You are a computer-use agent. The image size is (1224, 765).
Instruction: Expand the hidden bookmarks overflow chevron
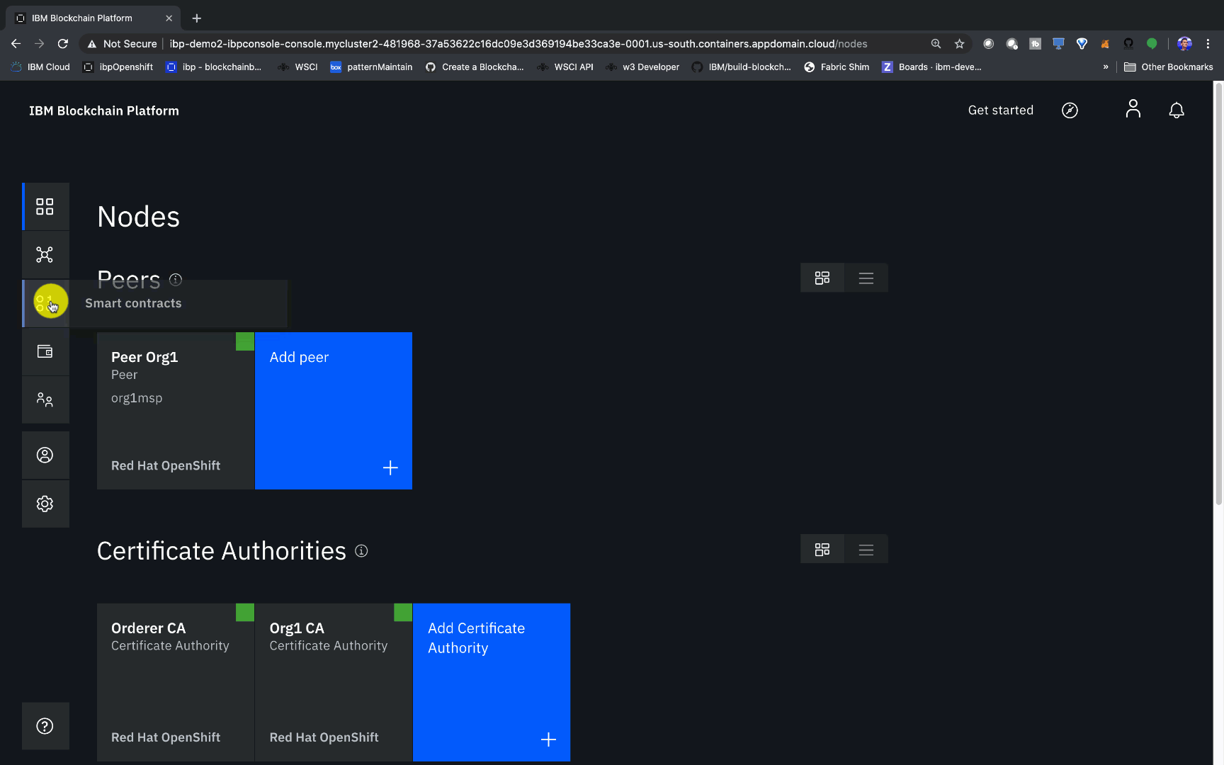[x=1106, y=67]
